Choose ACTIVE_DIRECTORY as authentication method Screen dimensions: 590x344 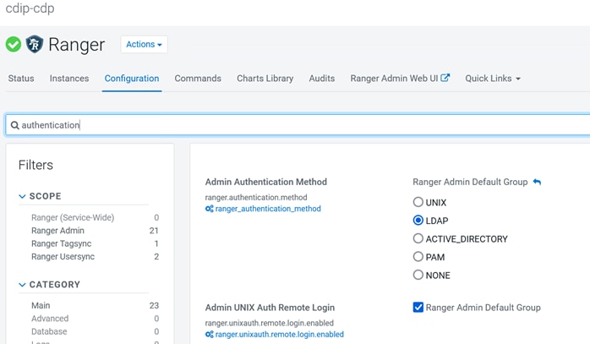point(418,238)
